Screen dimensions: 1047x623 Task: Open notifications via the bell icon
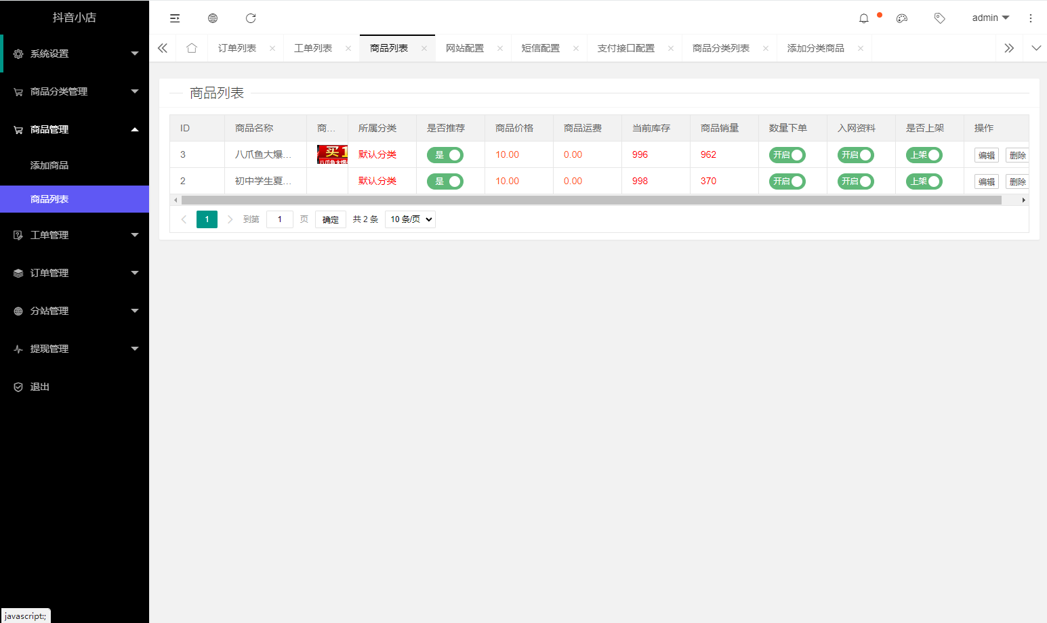(863, 18)
